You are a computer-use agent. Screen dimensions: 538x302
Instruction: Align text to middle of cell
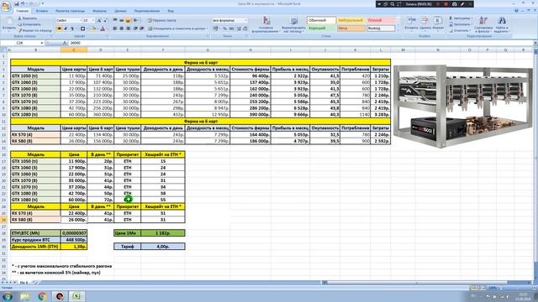coord(121,20)
